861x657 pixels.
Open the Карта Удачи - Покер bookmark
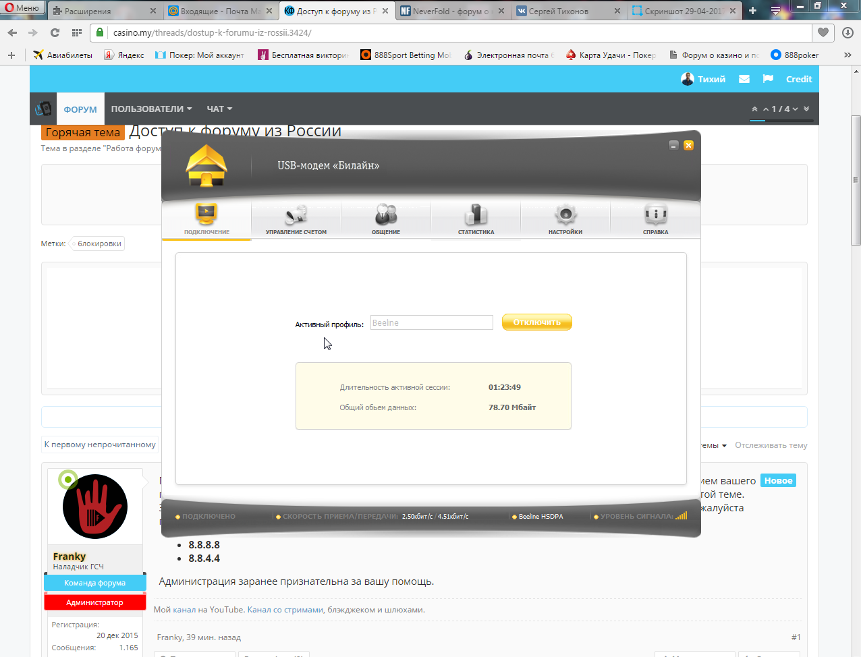tap(611, 55)
